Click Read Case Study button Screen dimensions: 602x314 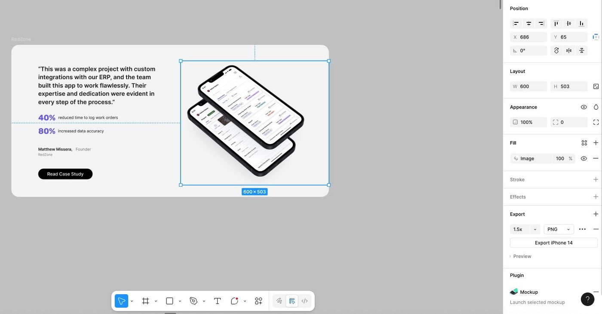[x=65, y=174]
